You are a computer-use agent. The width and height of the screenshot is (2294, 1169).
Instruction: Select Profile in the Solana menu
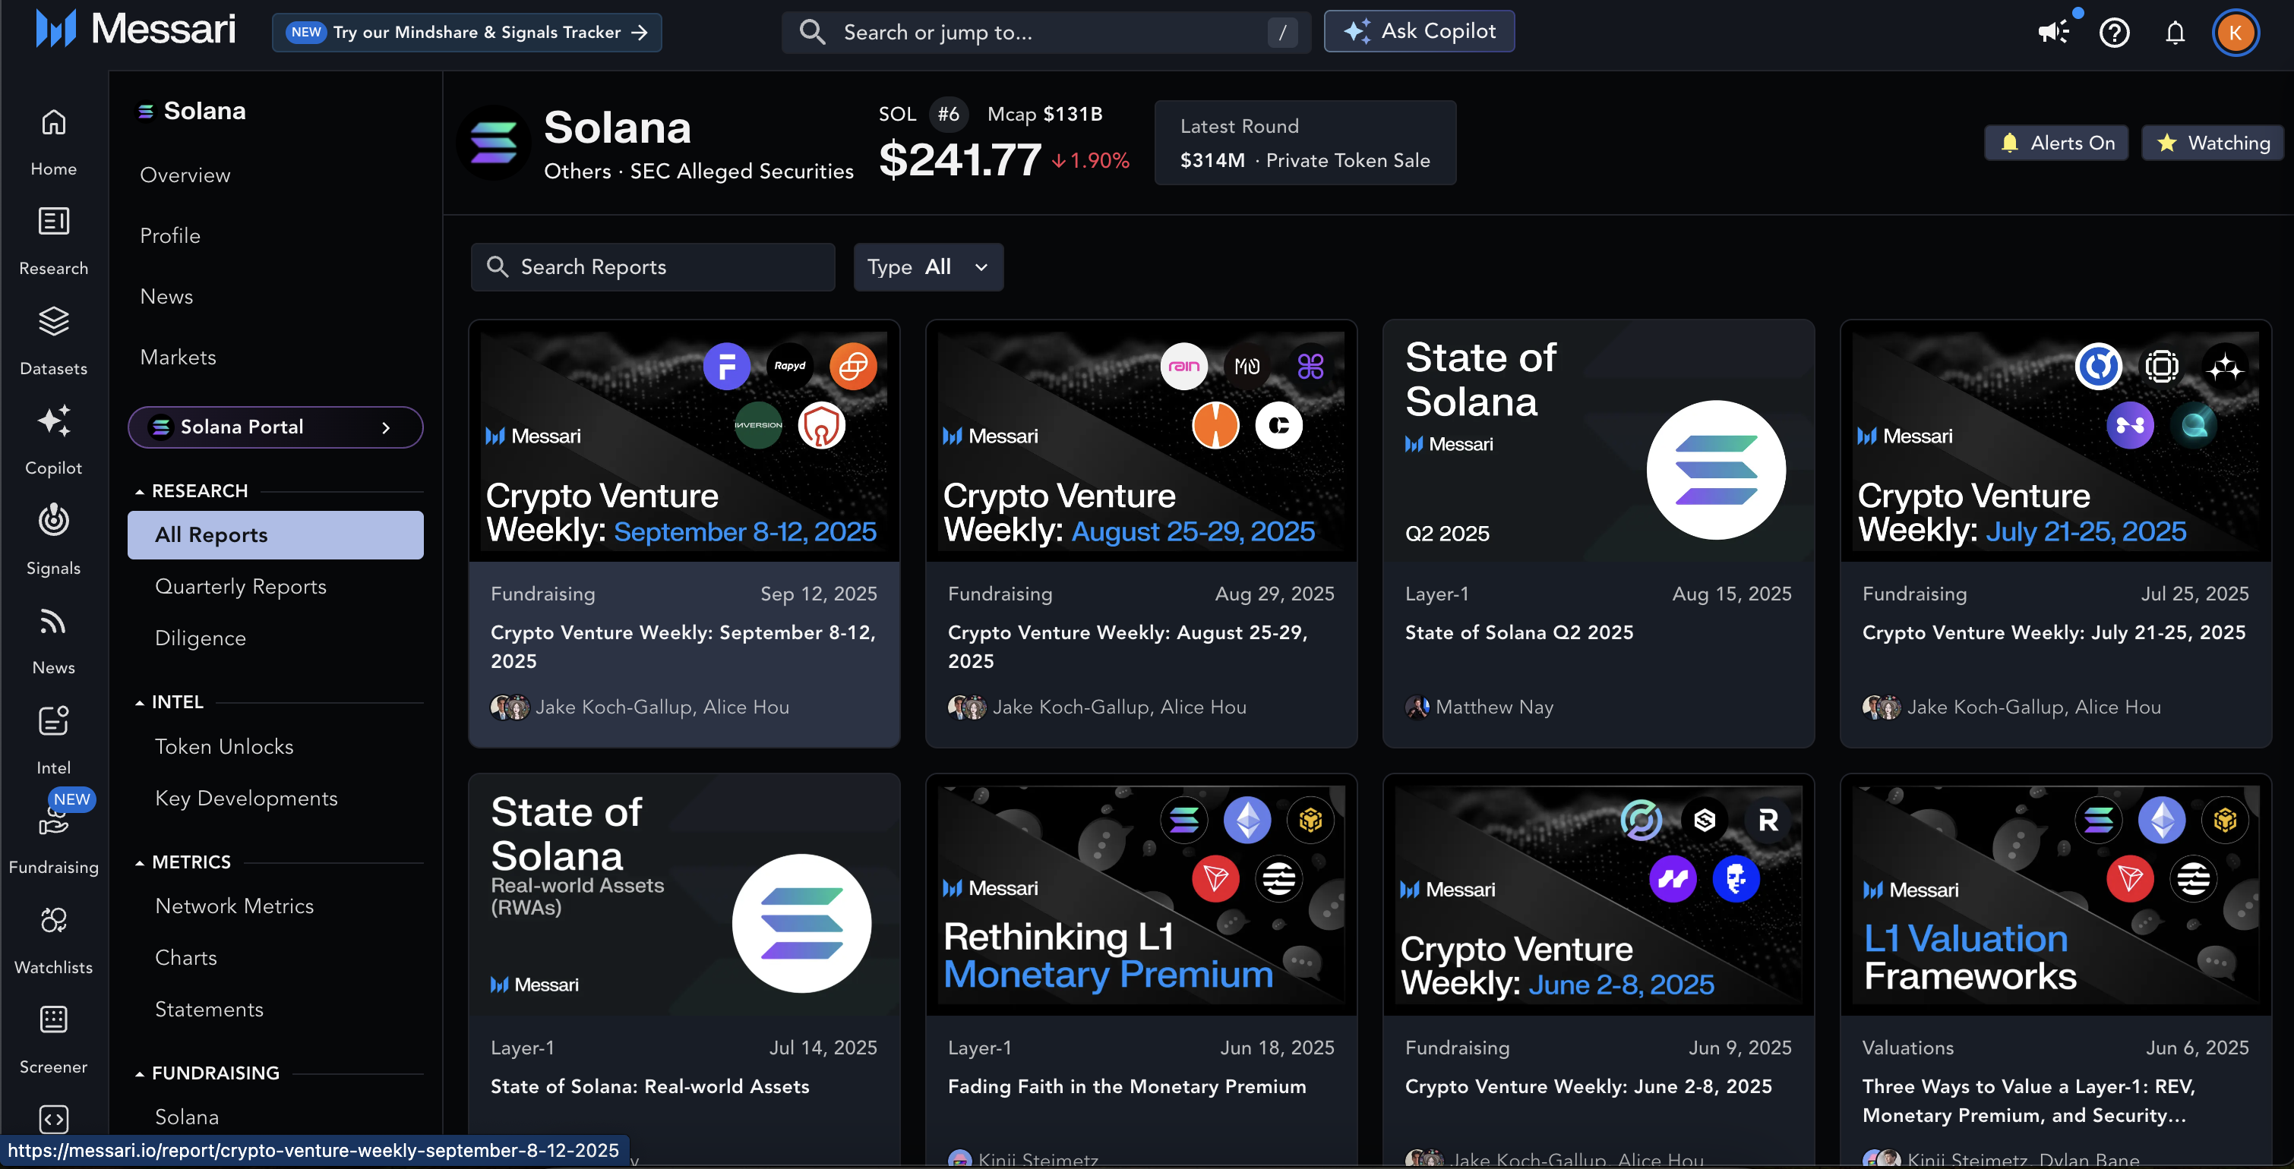coord(170,236)
